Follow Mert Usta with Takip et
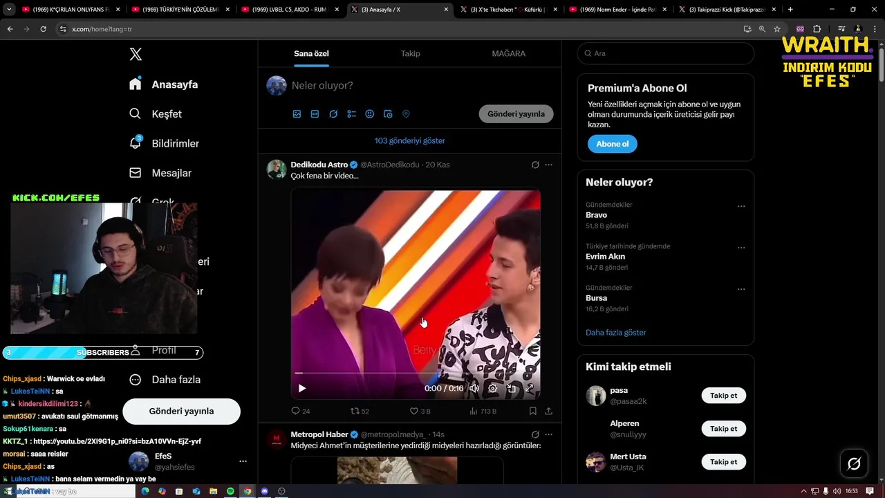The height and width of the screenshot is (498, 885). click(724, 462)
